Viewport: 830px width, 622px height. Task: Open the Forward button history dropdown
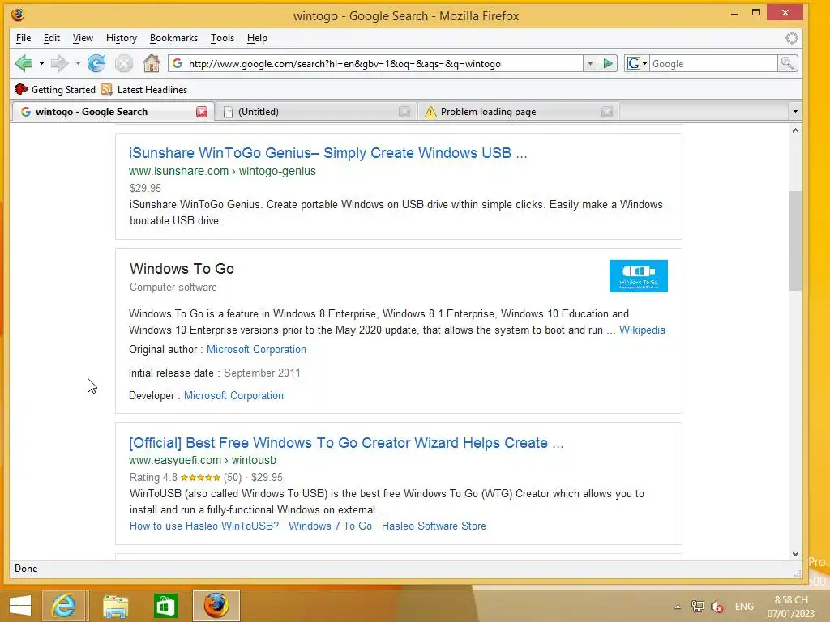(x=78, y=63)
